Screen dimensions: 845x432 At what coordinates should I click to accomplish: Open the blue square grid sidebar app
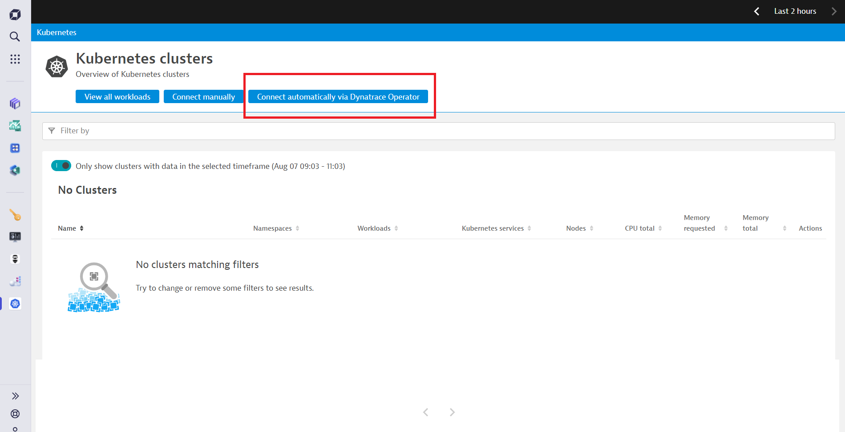(15, 148)
